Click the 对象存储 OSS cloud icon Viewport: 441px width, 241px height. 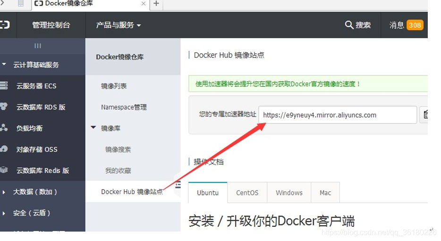pyautogui.click(x=4, y=149)
